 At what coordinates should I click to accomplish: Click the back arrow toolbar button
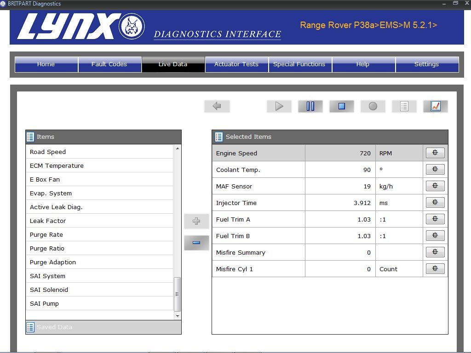(217, 106)
